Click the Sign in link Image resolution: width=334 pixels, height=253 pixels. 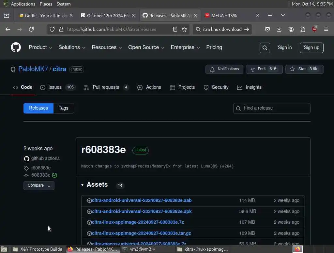[x=284, y=47]
